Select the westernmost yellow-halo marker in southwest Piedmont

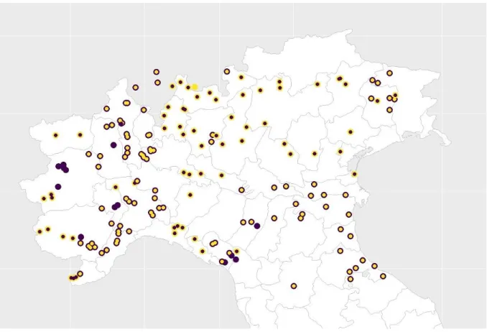40,231
